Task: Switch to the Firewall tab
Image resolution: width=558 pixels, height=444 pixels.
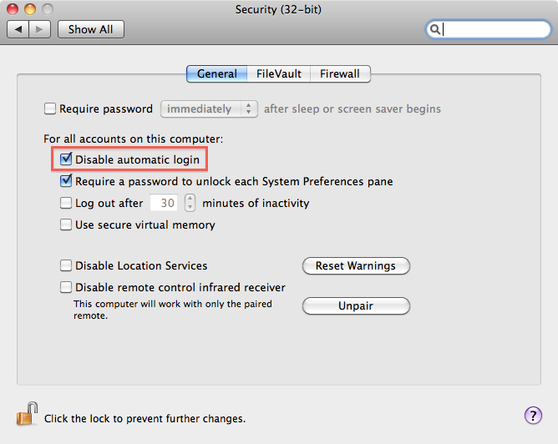Action: pyautogui.click(x=340, y=73)
